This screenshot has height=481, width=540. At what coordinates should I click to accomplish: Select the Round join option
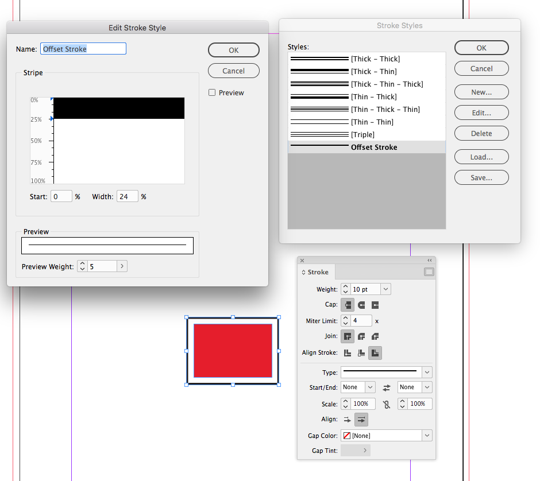pyautogui.click(x=361, y=336)
